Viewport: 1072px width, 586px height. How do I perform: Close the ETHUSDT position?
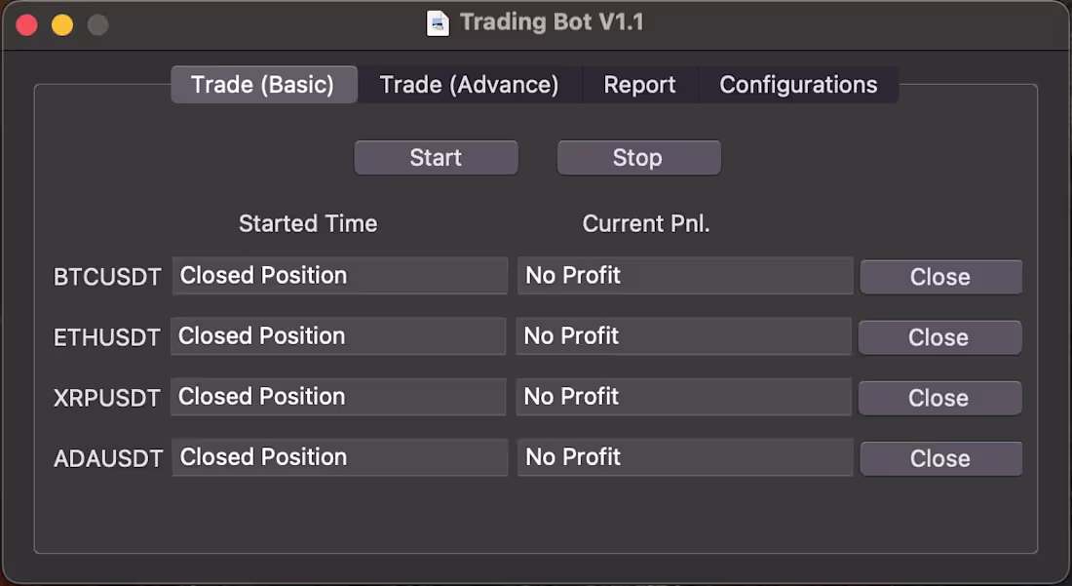(x=939, y=337)
